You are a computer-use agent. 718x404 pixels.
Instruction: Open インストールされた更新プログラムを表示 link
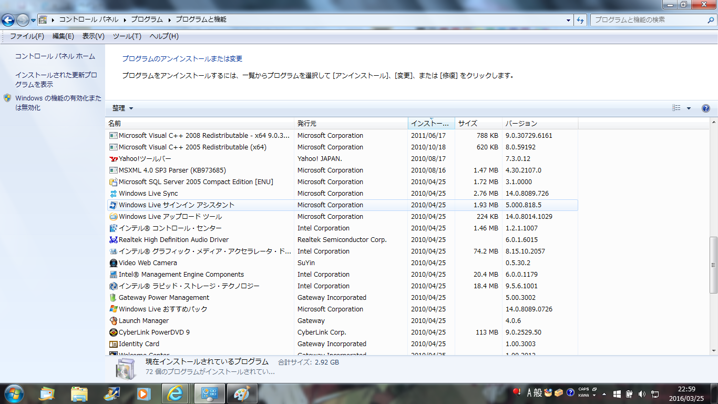pyautogui.click(x=56, y=79)
